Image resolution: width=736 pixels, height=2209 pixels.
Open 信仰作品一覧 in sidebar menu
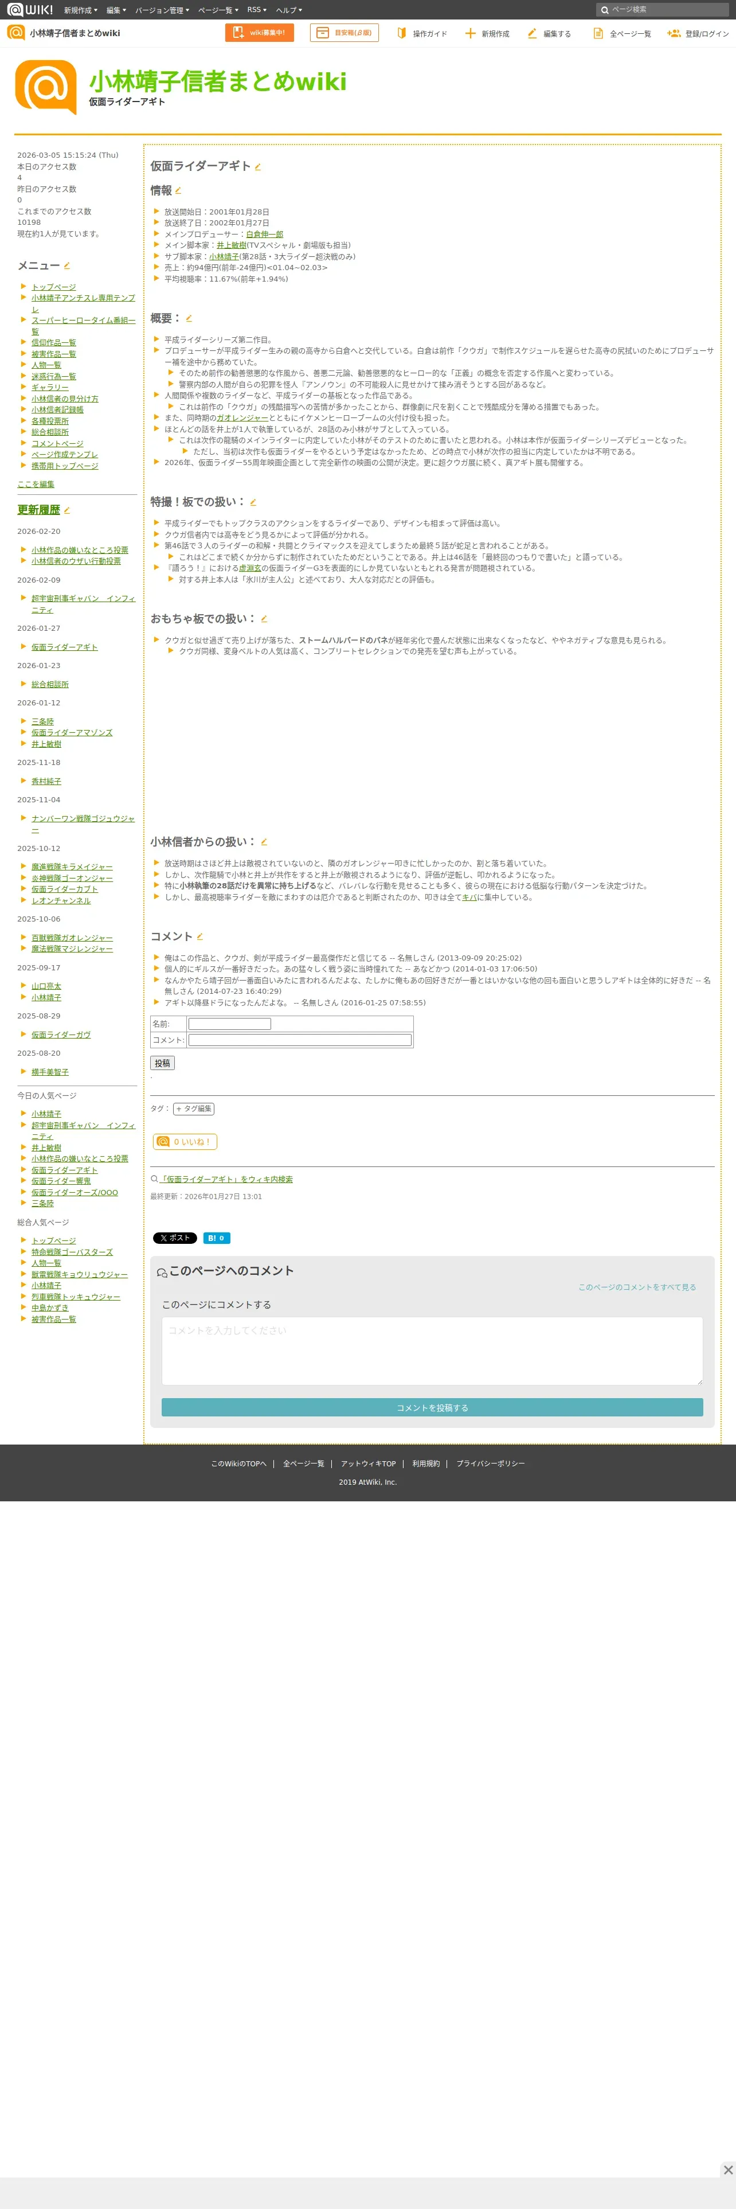click(54, 343)
